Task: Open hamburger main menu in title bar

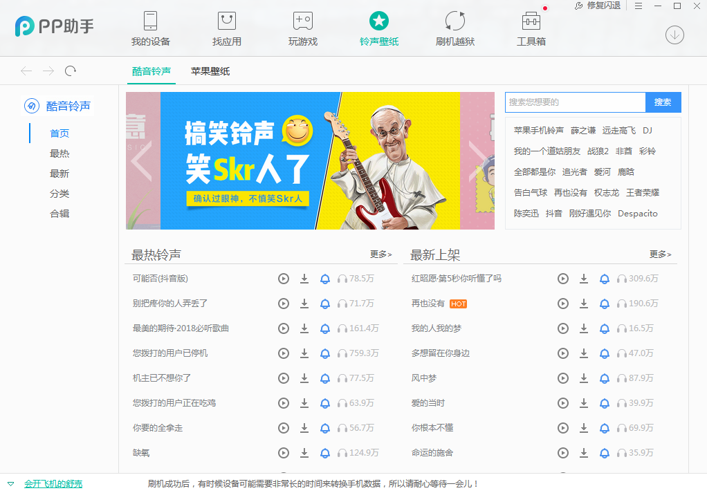Action: pyautogui.click(x=638, y=6)
